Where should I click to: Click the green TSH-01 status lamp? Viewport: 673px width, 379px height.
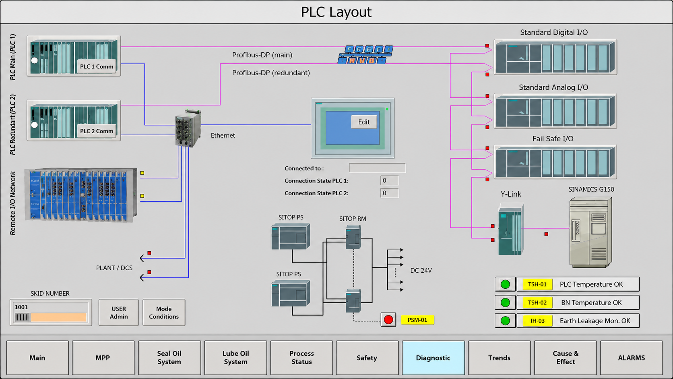click(x=505, y=284)
